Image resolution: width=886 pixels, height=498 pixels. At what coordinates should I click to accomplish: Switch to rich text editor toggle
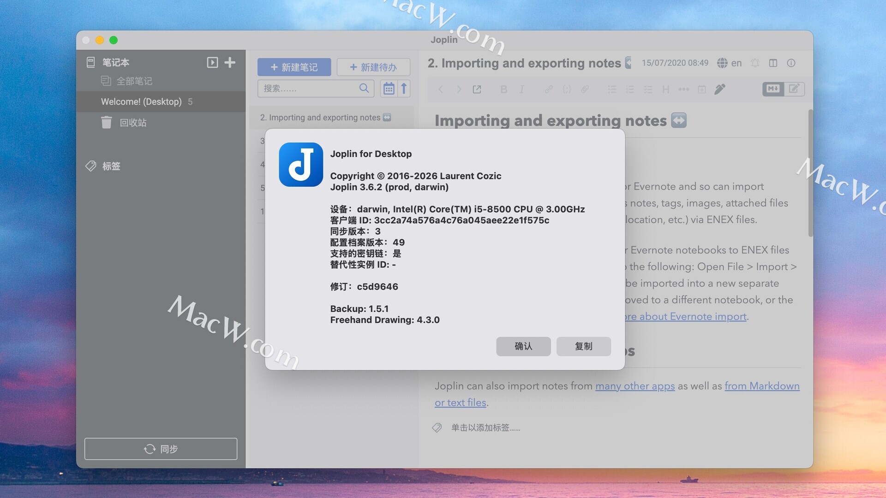tap(794, 89)
